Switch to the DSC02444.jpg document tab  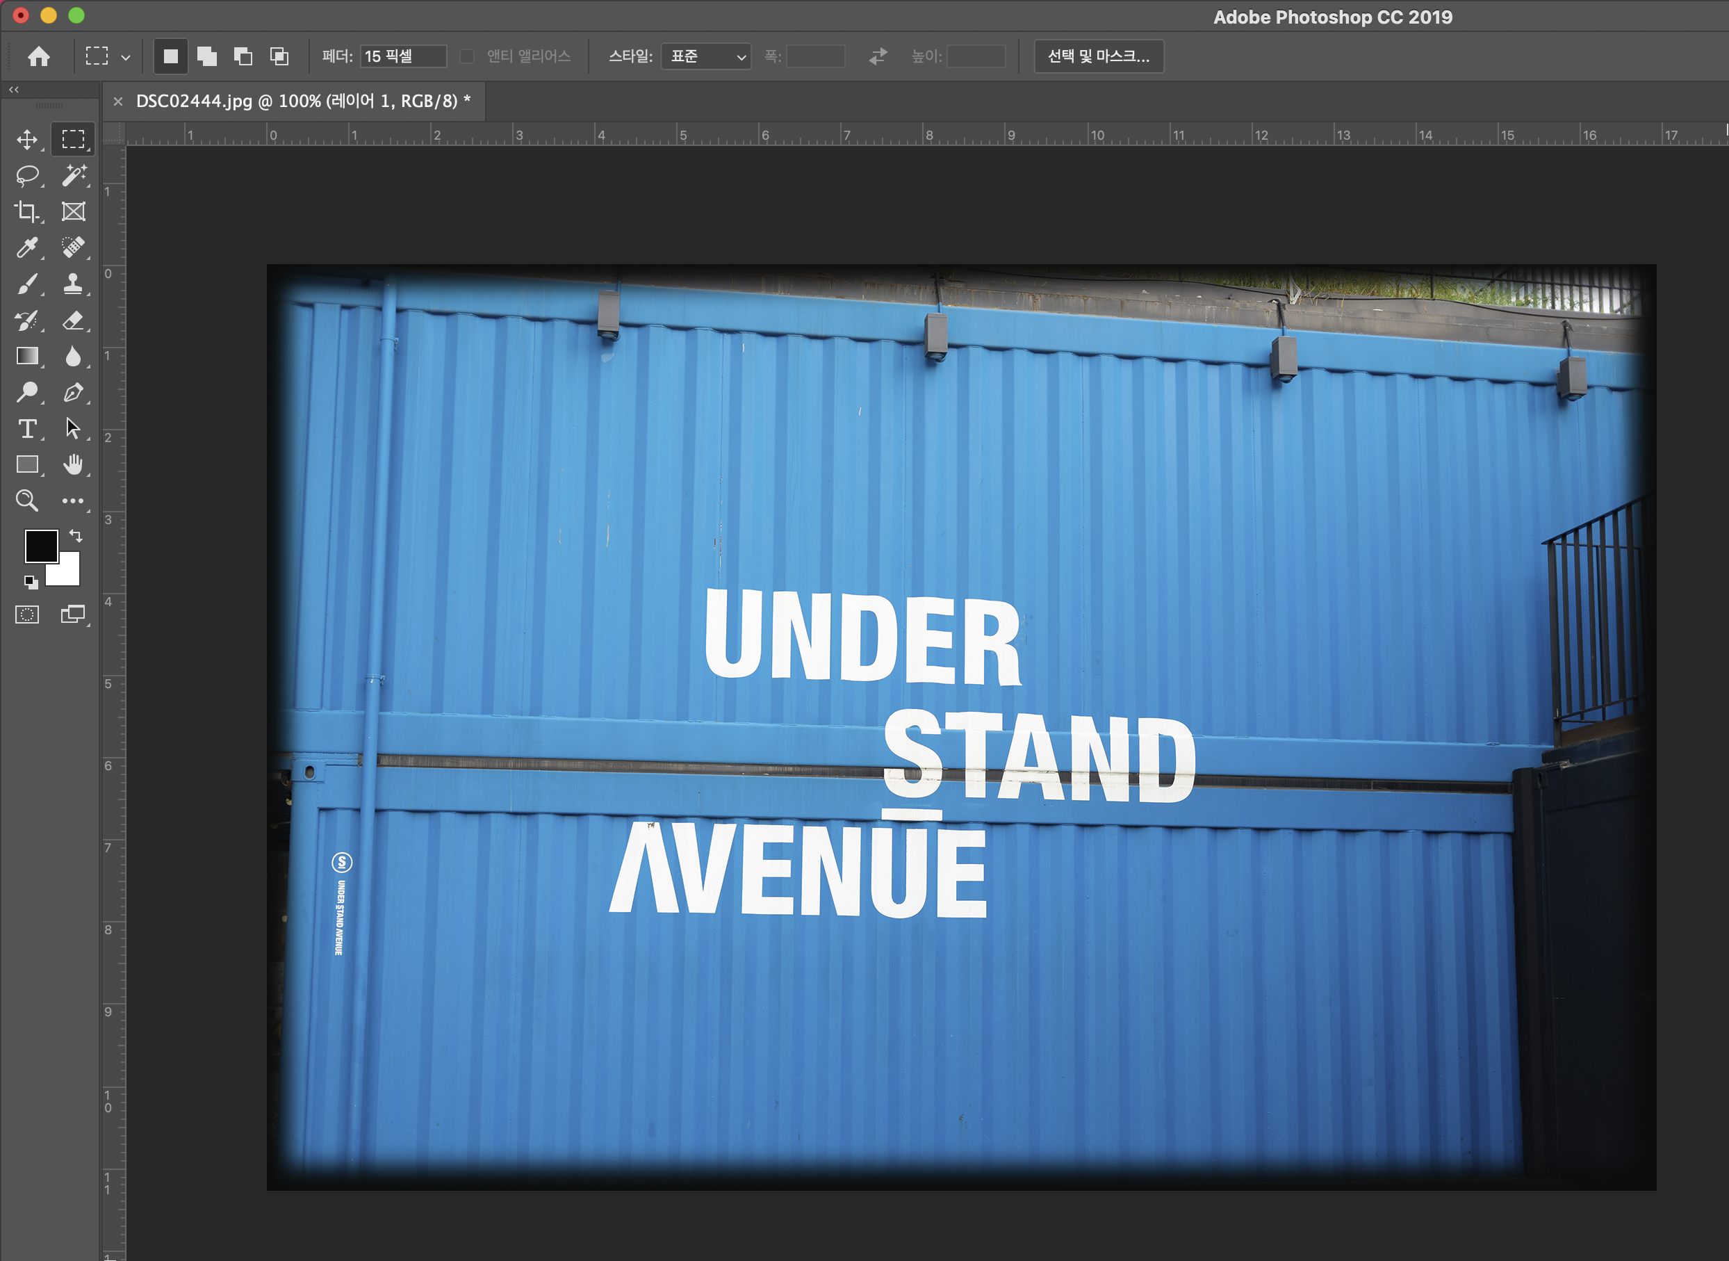[303, 101]
